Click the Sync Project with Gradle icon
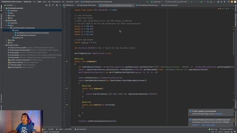237x133 pixels. click(x=218, y=2)
